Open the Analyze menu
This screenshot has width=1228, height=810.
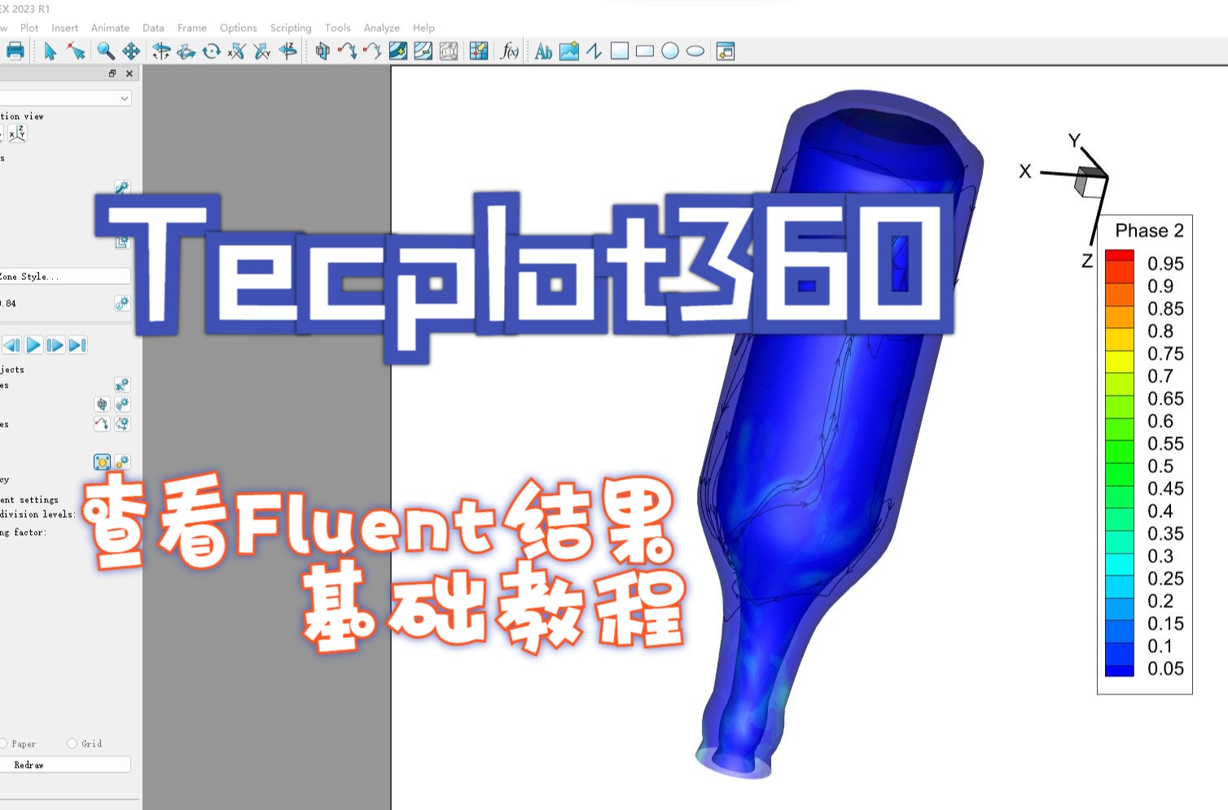click(382, 28)
